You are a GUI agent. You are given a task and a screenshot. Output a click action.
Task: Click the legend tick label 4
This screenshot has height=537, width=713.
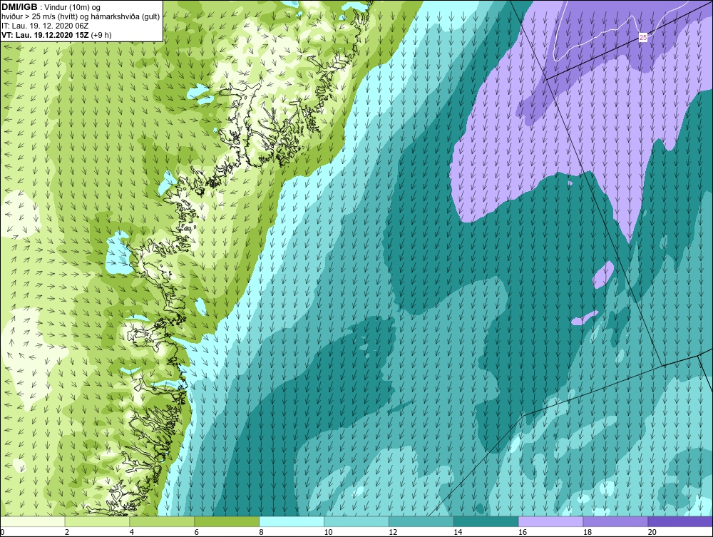pos(131,532)
